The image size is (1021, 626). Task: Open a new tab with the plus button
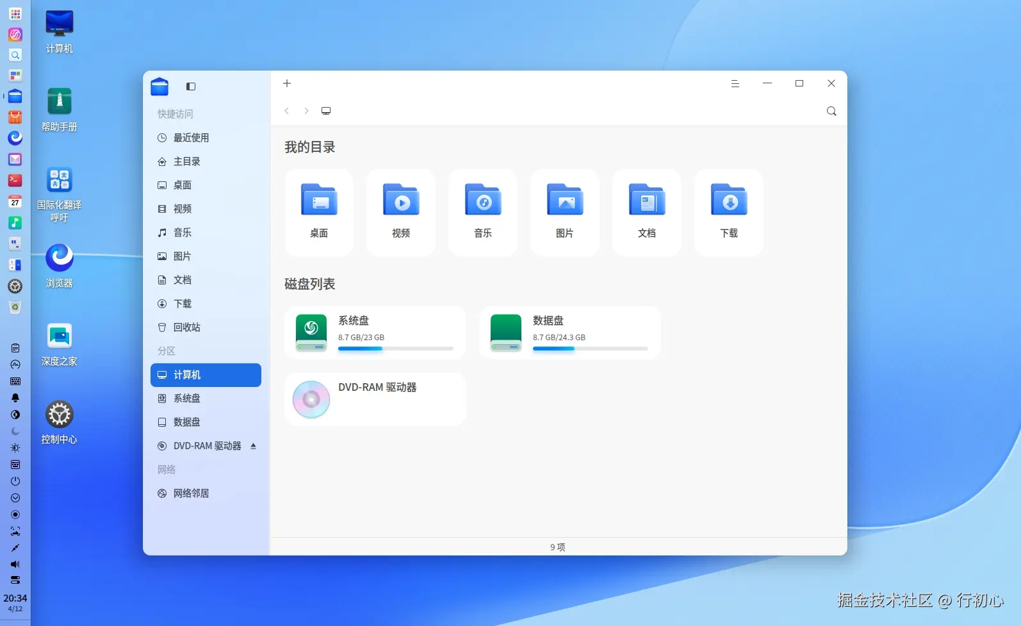(x=287, y=83)
